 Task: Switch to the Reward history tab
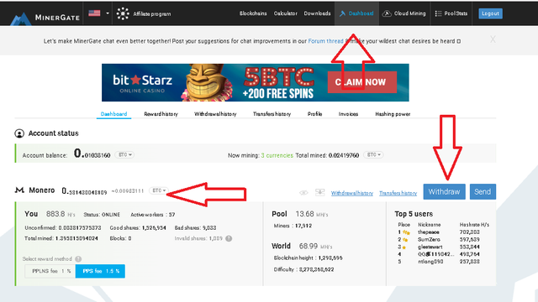tap(161, 114)
